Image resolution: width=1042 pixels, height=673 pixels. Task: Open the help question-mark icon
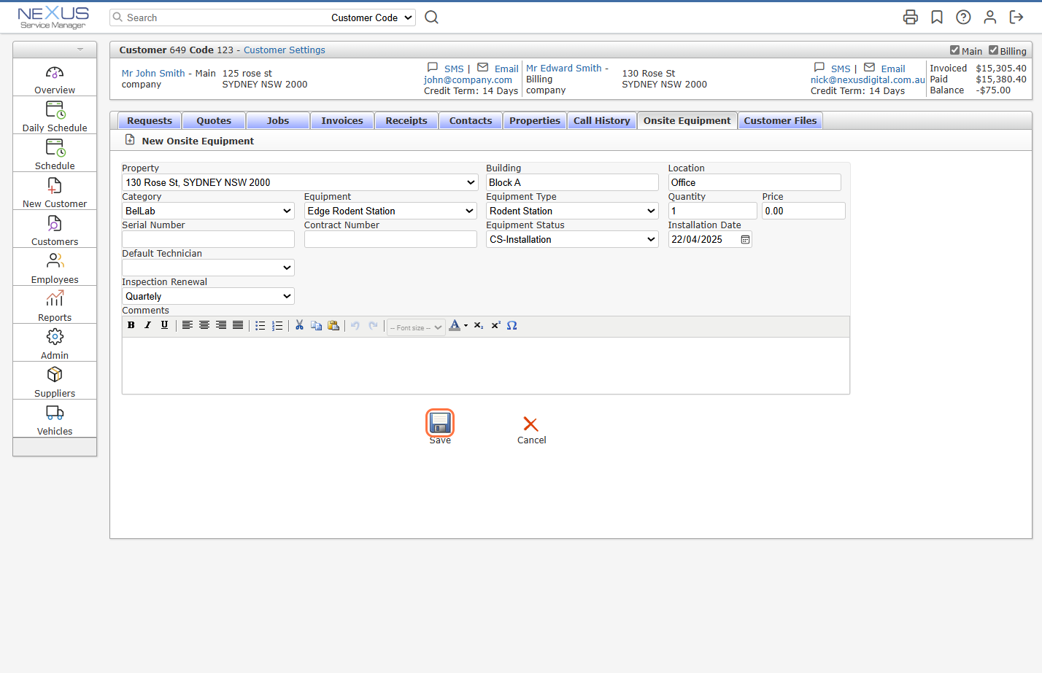tap(963, 17)
